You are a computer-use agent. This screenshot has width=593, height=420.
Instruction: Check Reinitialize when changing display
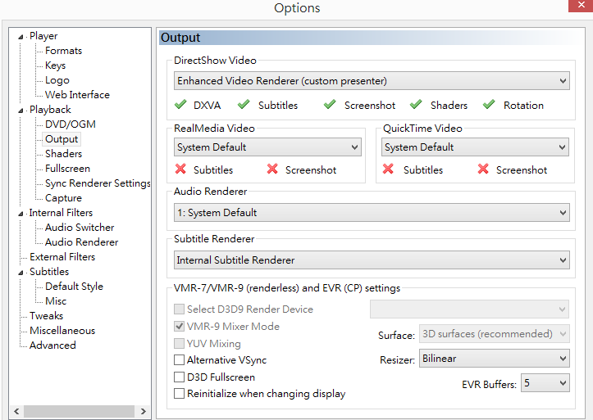[180, 394]
